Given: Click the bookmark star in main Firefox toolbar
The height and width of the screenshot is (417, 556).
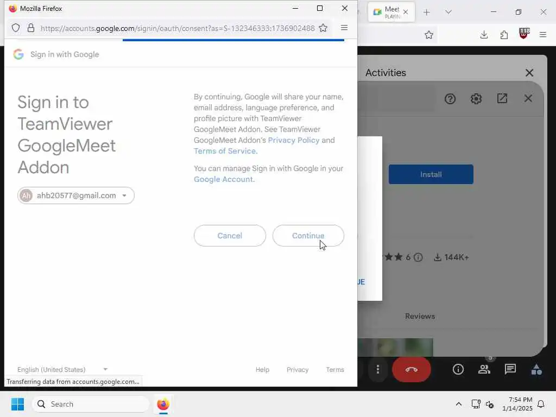Looking at the screenshot, I should tap(429, 35).
